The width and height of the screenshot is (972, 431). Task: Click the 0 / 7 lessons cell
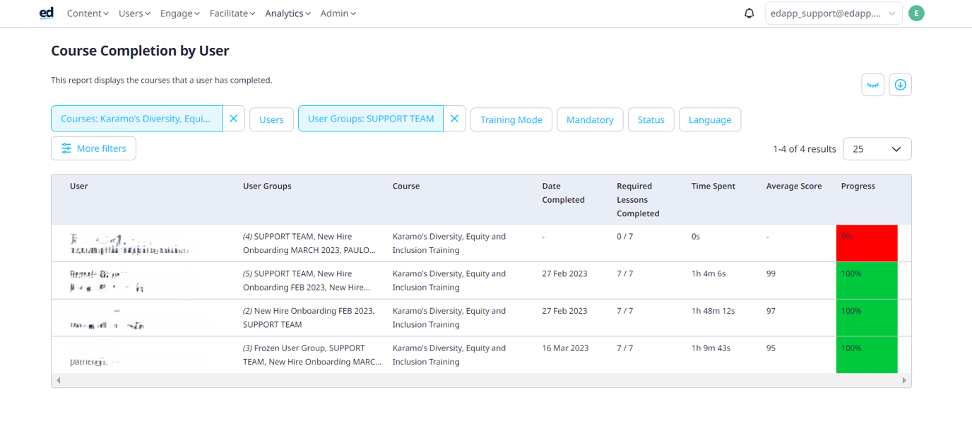tap(625, 237)
